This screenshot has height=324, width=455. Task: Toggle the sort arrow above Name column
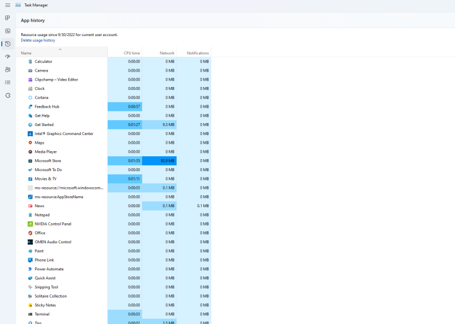point(60,49)
